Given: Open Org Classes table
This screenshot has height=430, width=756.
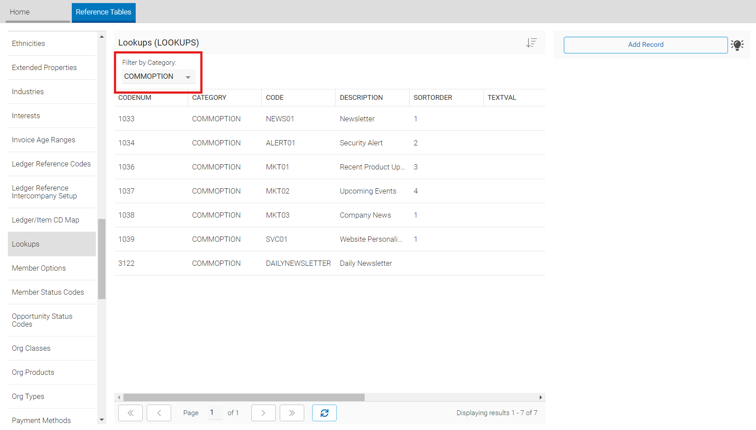Looking at the screenshot, I should point(52,348).
